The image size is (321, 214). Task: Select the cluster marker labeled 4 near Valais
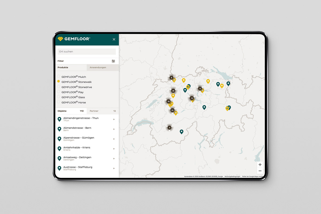tap(170, 128)
